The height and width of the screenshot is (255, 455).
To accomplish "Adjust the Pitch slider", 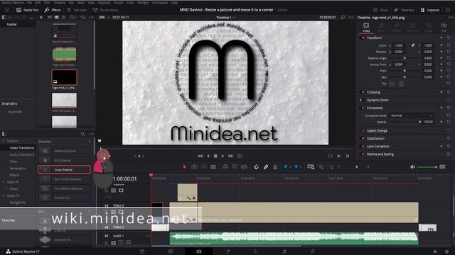I will 405,71.
